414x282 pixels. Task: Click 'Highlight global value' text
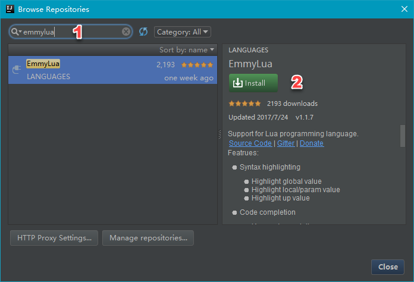[287, 181]
